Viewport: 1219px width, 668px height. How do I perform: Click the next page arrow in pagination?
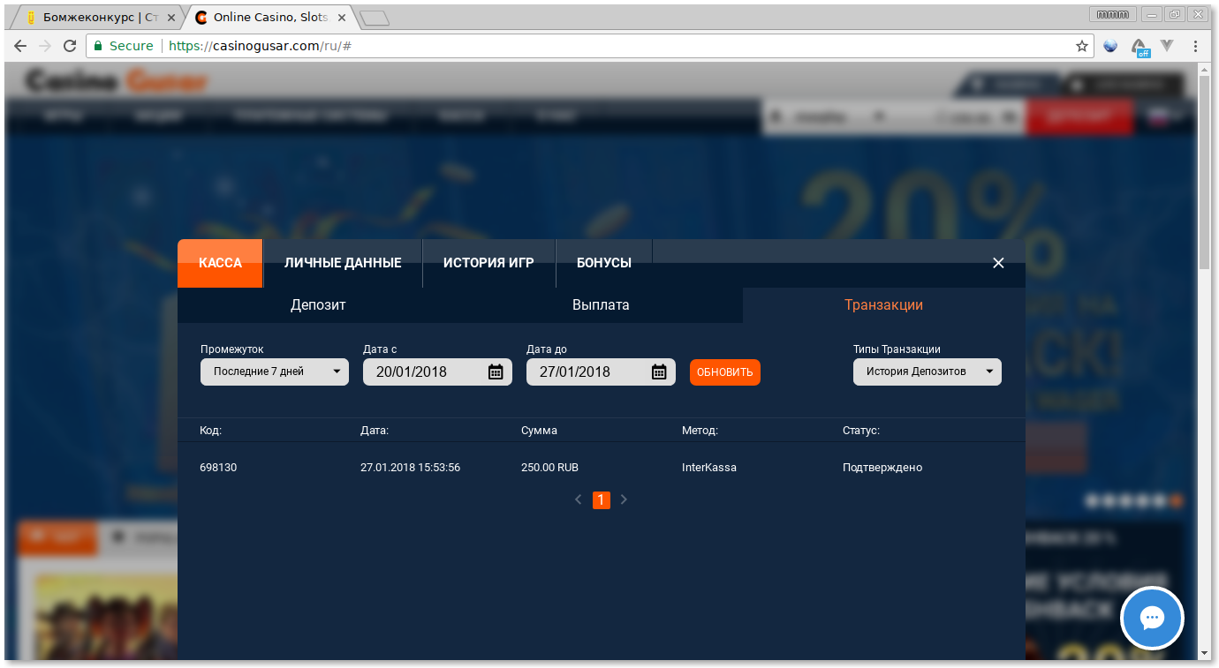click(624, 499)
